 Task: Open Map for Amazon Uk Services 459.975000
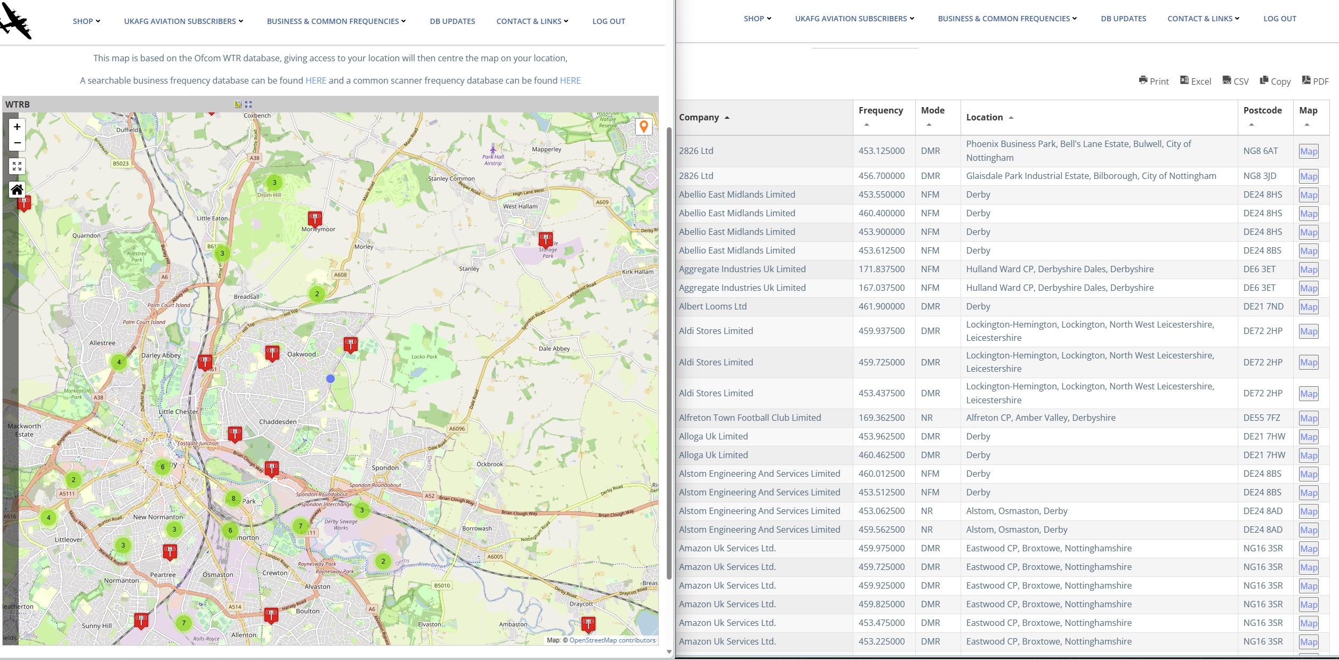1309,549
